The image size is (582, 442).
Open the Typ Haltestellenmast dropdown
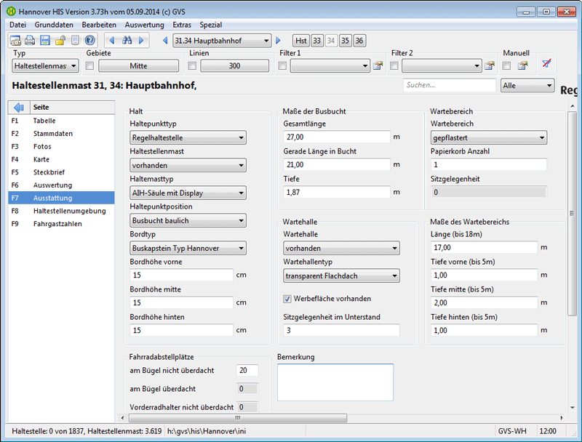[45, 66]
